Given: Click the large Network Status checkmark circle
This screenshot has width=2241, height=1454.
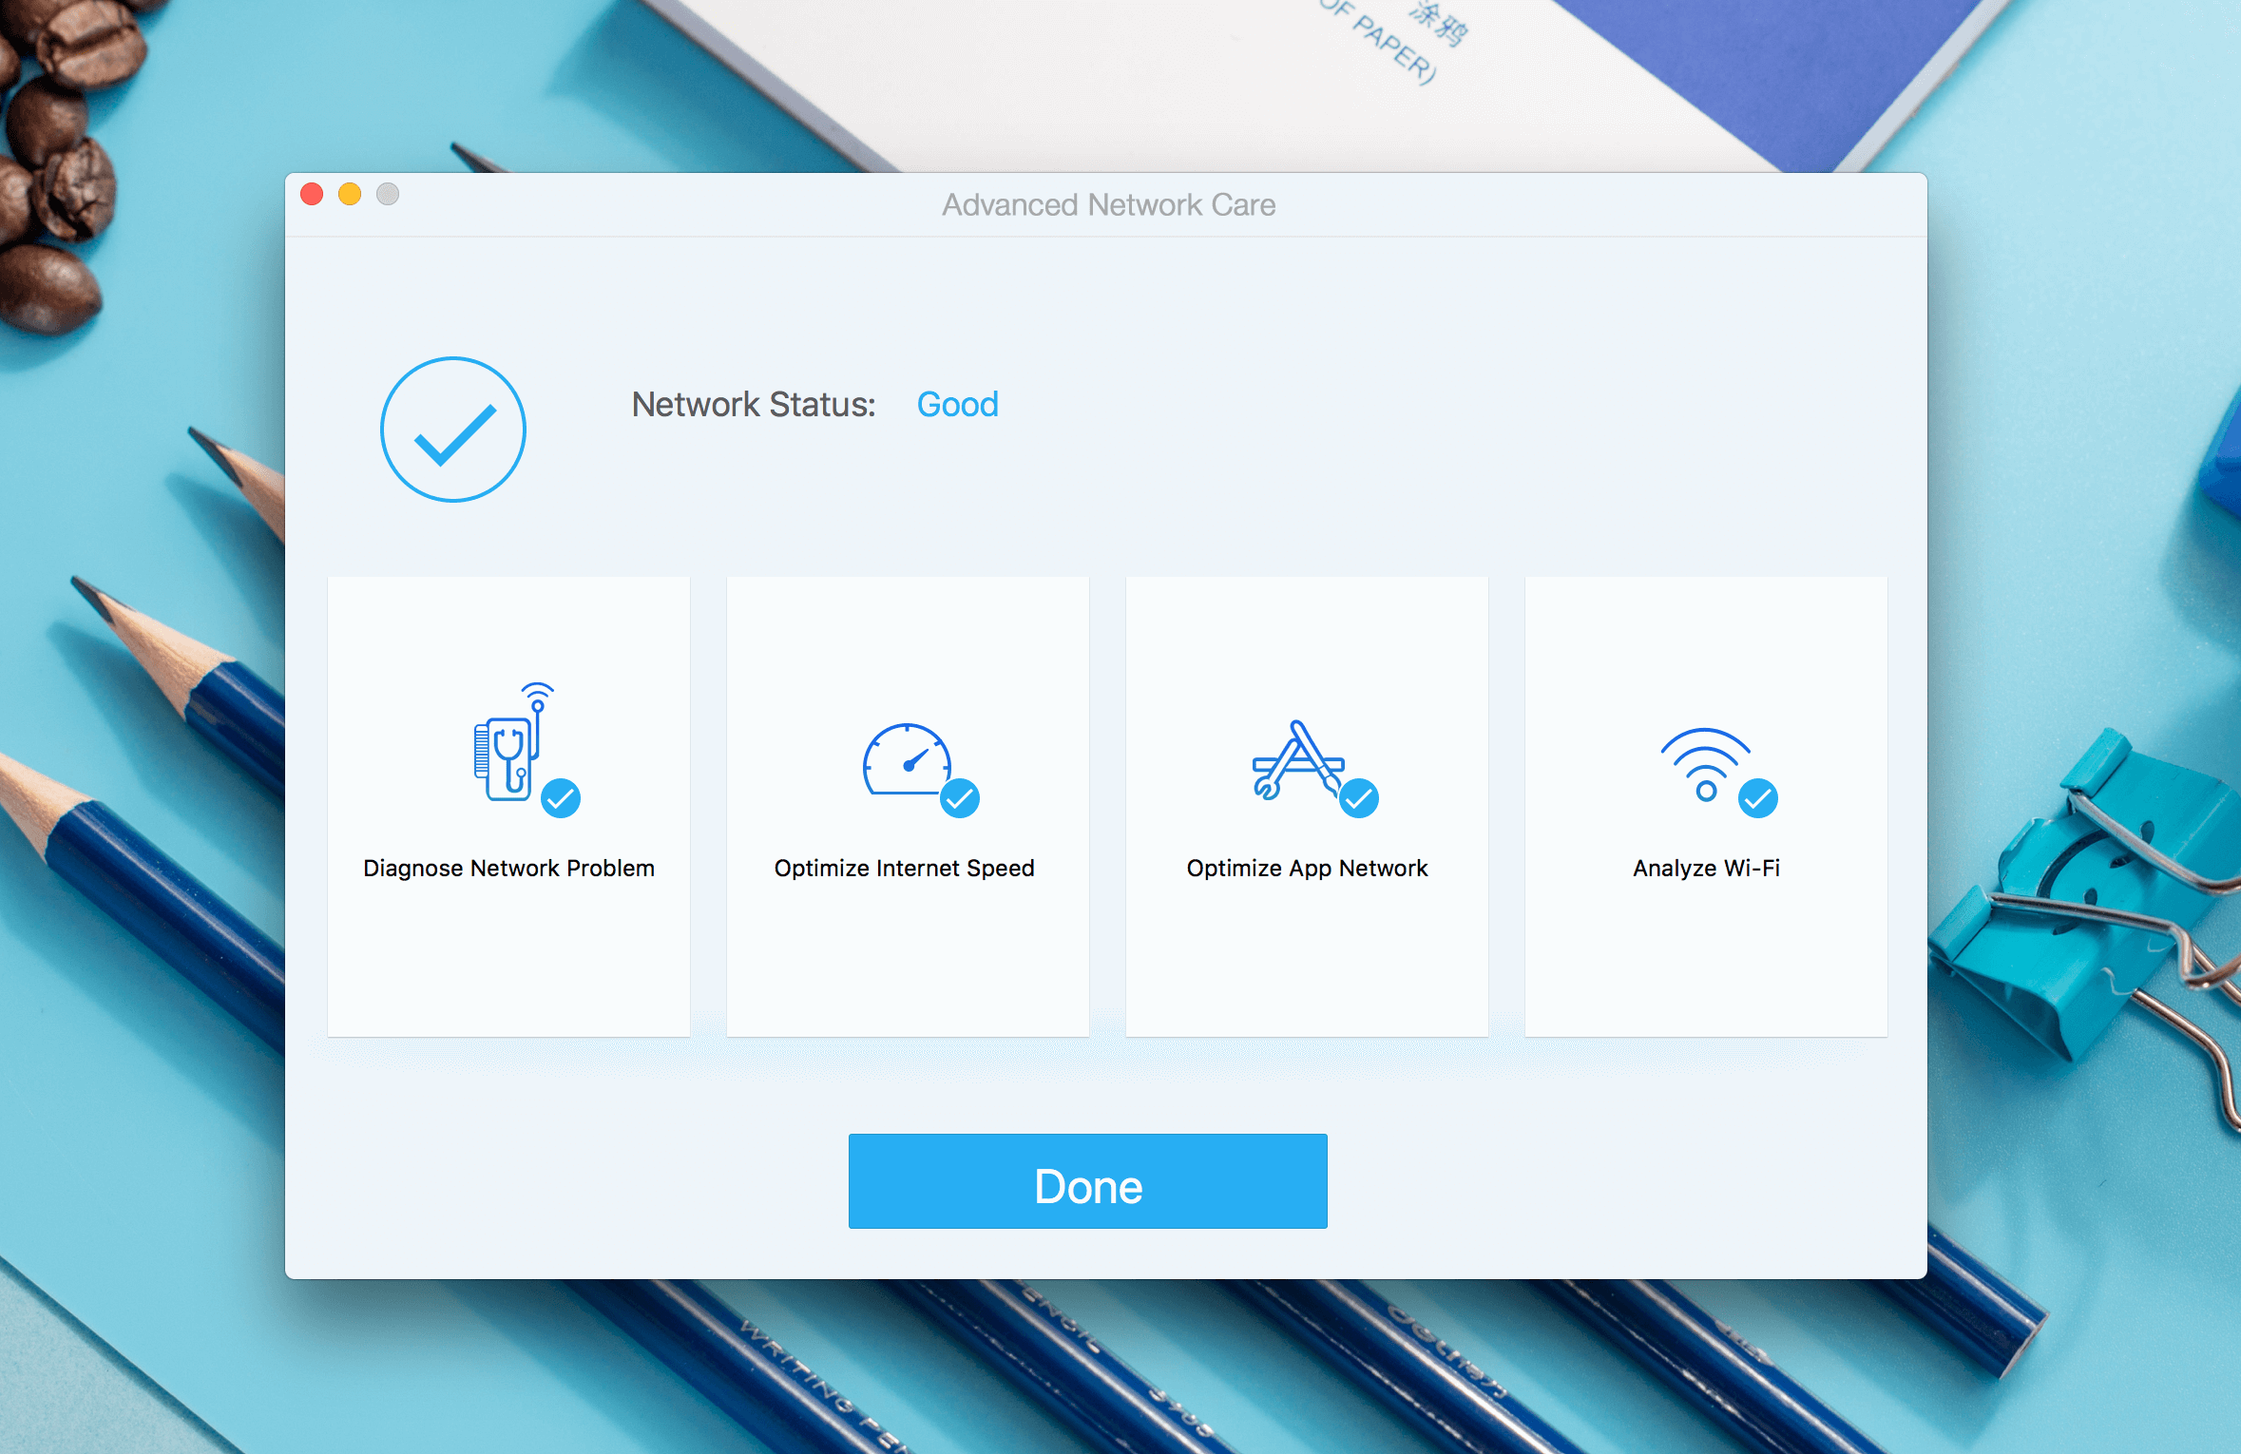Looking at the screenshot, I should (x=453, y=430).
